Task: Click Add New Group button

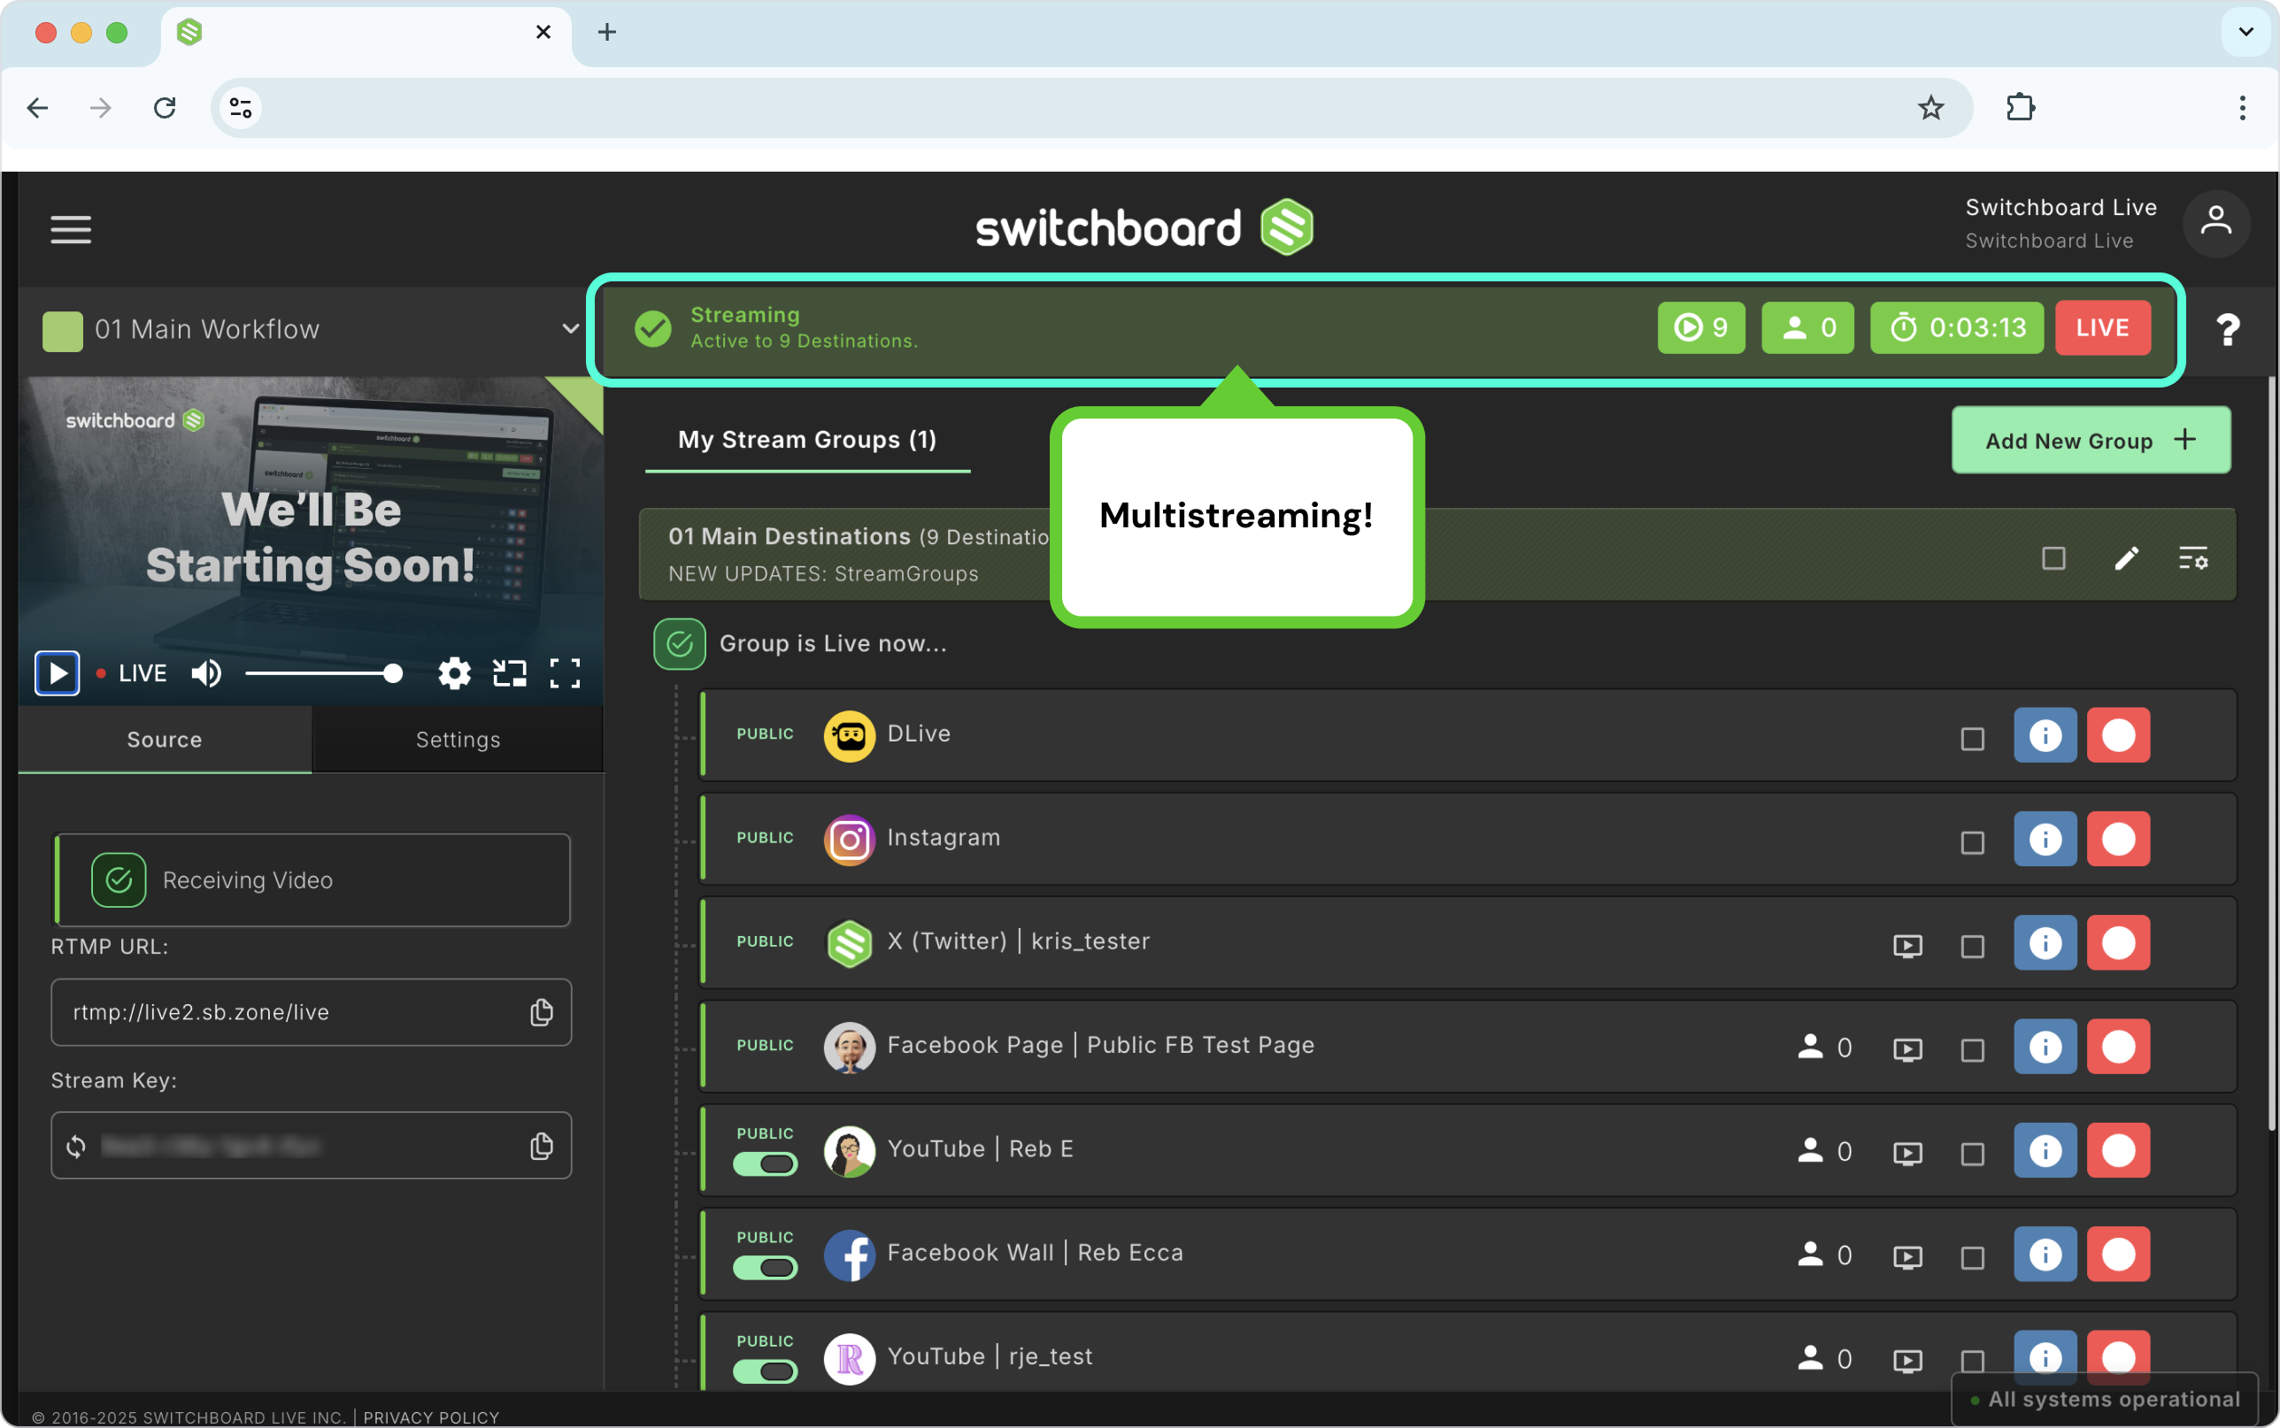Action: (x=2091, y=440)
